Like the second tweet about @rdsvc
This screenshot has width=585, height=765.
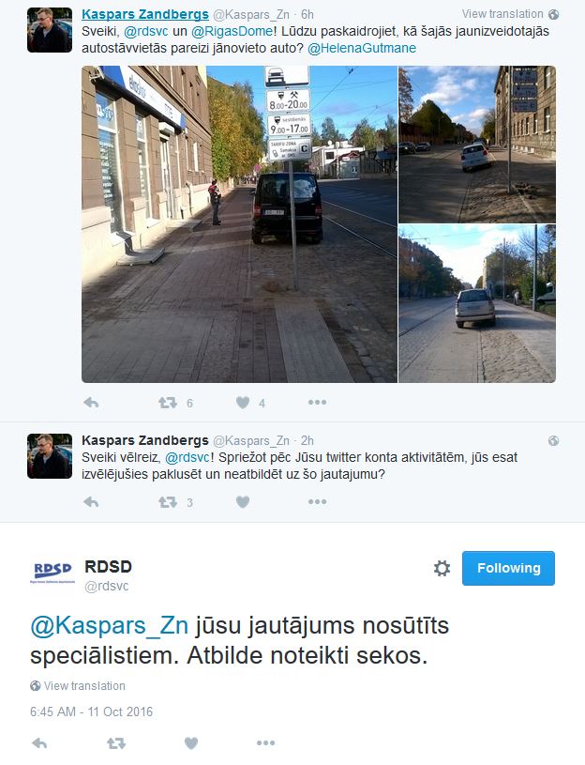(243, 502)
